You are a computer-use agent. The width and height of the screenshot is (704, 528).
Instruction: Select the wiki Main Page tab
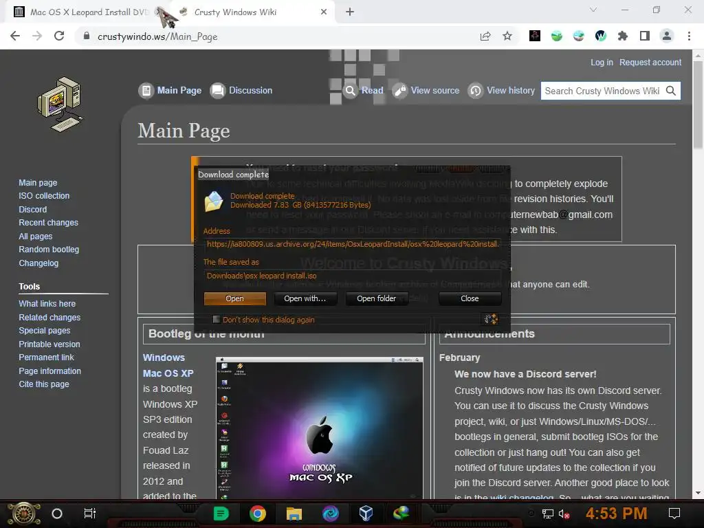coord(170,90)
